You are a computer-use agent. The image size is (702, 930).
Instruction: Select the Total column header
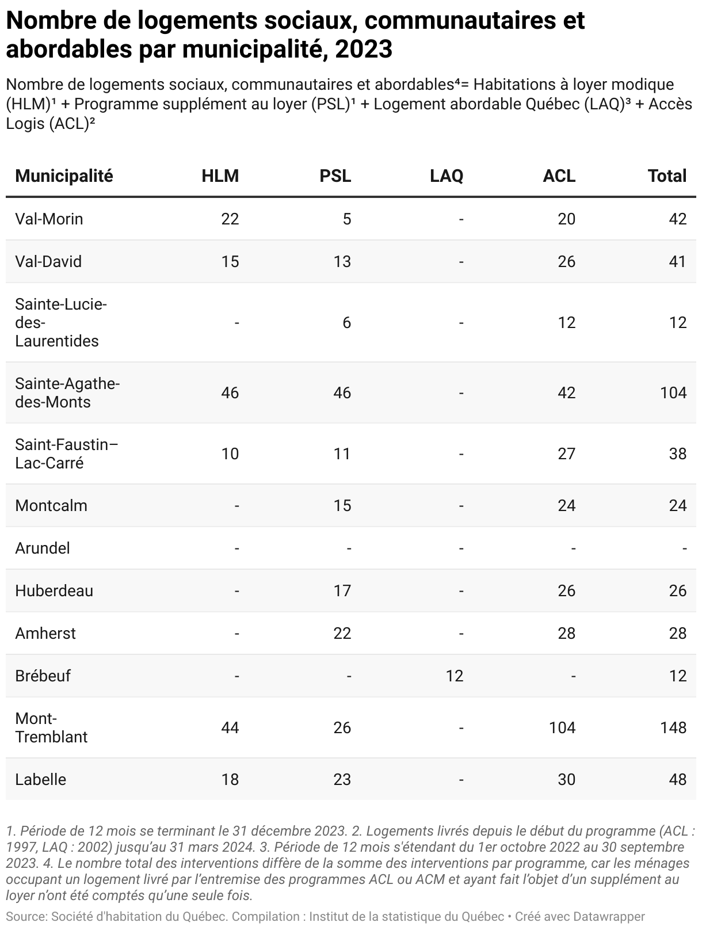667,176
